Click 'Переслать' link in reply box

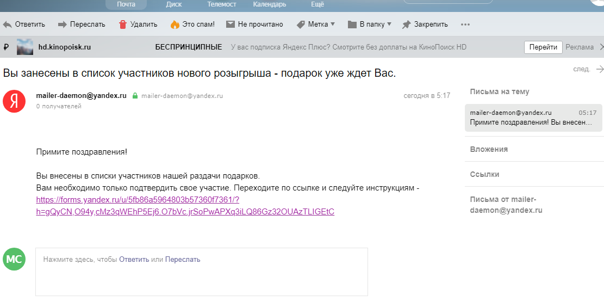[183, 260]
